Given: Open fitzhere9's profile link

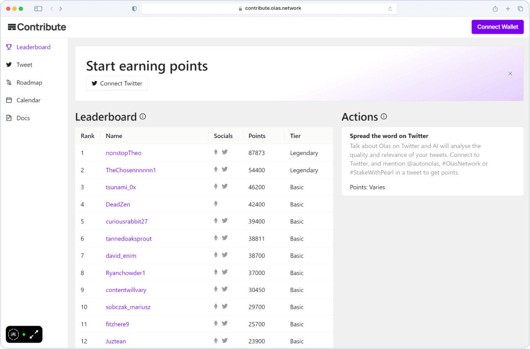Looking at the screenshot, I should [117, 324].
